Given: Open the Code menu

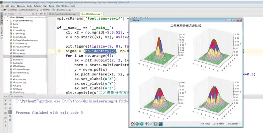Looking at the screenshot, I should click(x=30, y=6).
